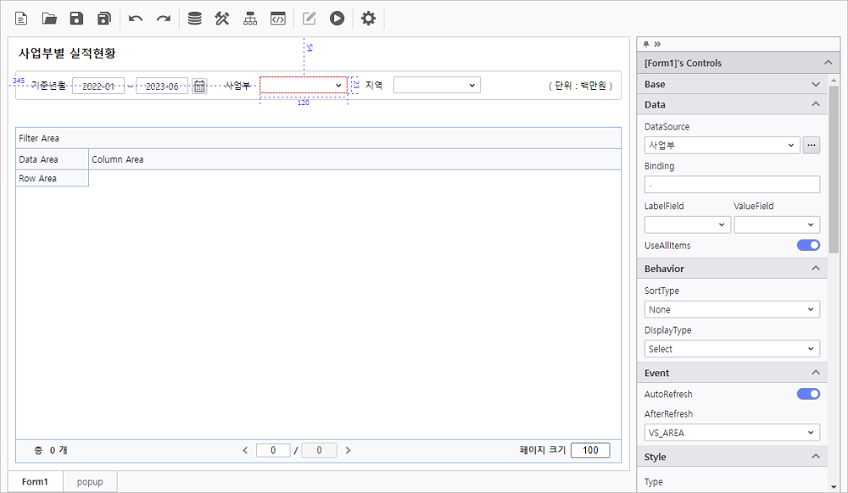Open the code editor icon
Viewport: 848px width, 493px height.
[x=277, y=19]
